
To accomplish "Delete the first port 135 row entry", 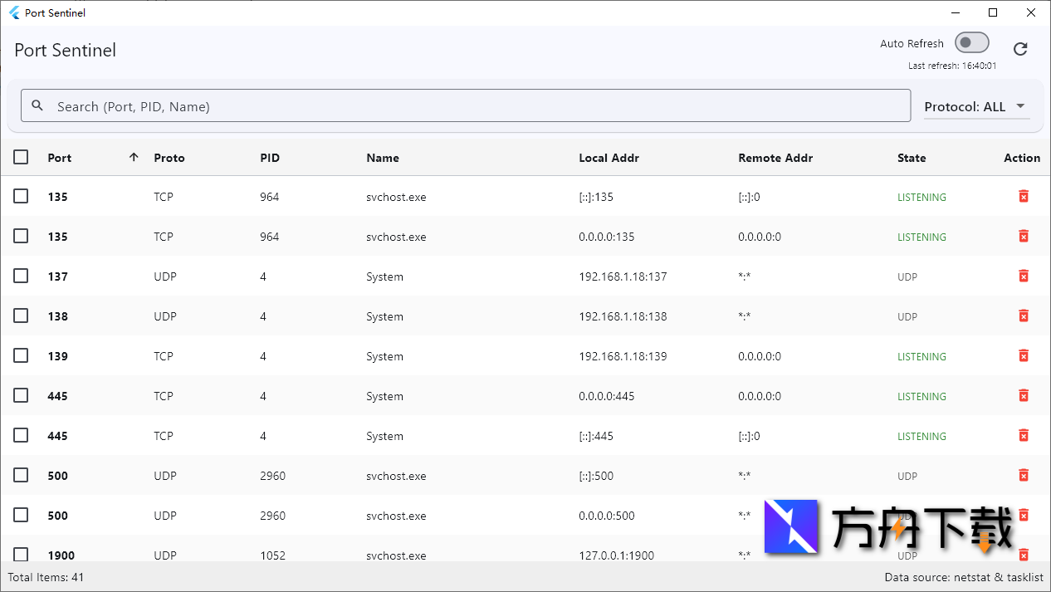I will click(x=1024, y=196).
